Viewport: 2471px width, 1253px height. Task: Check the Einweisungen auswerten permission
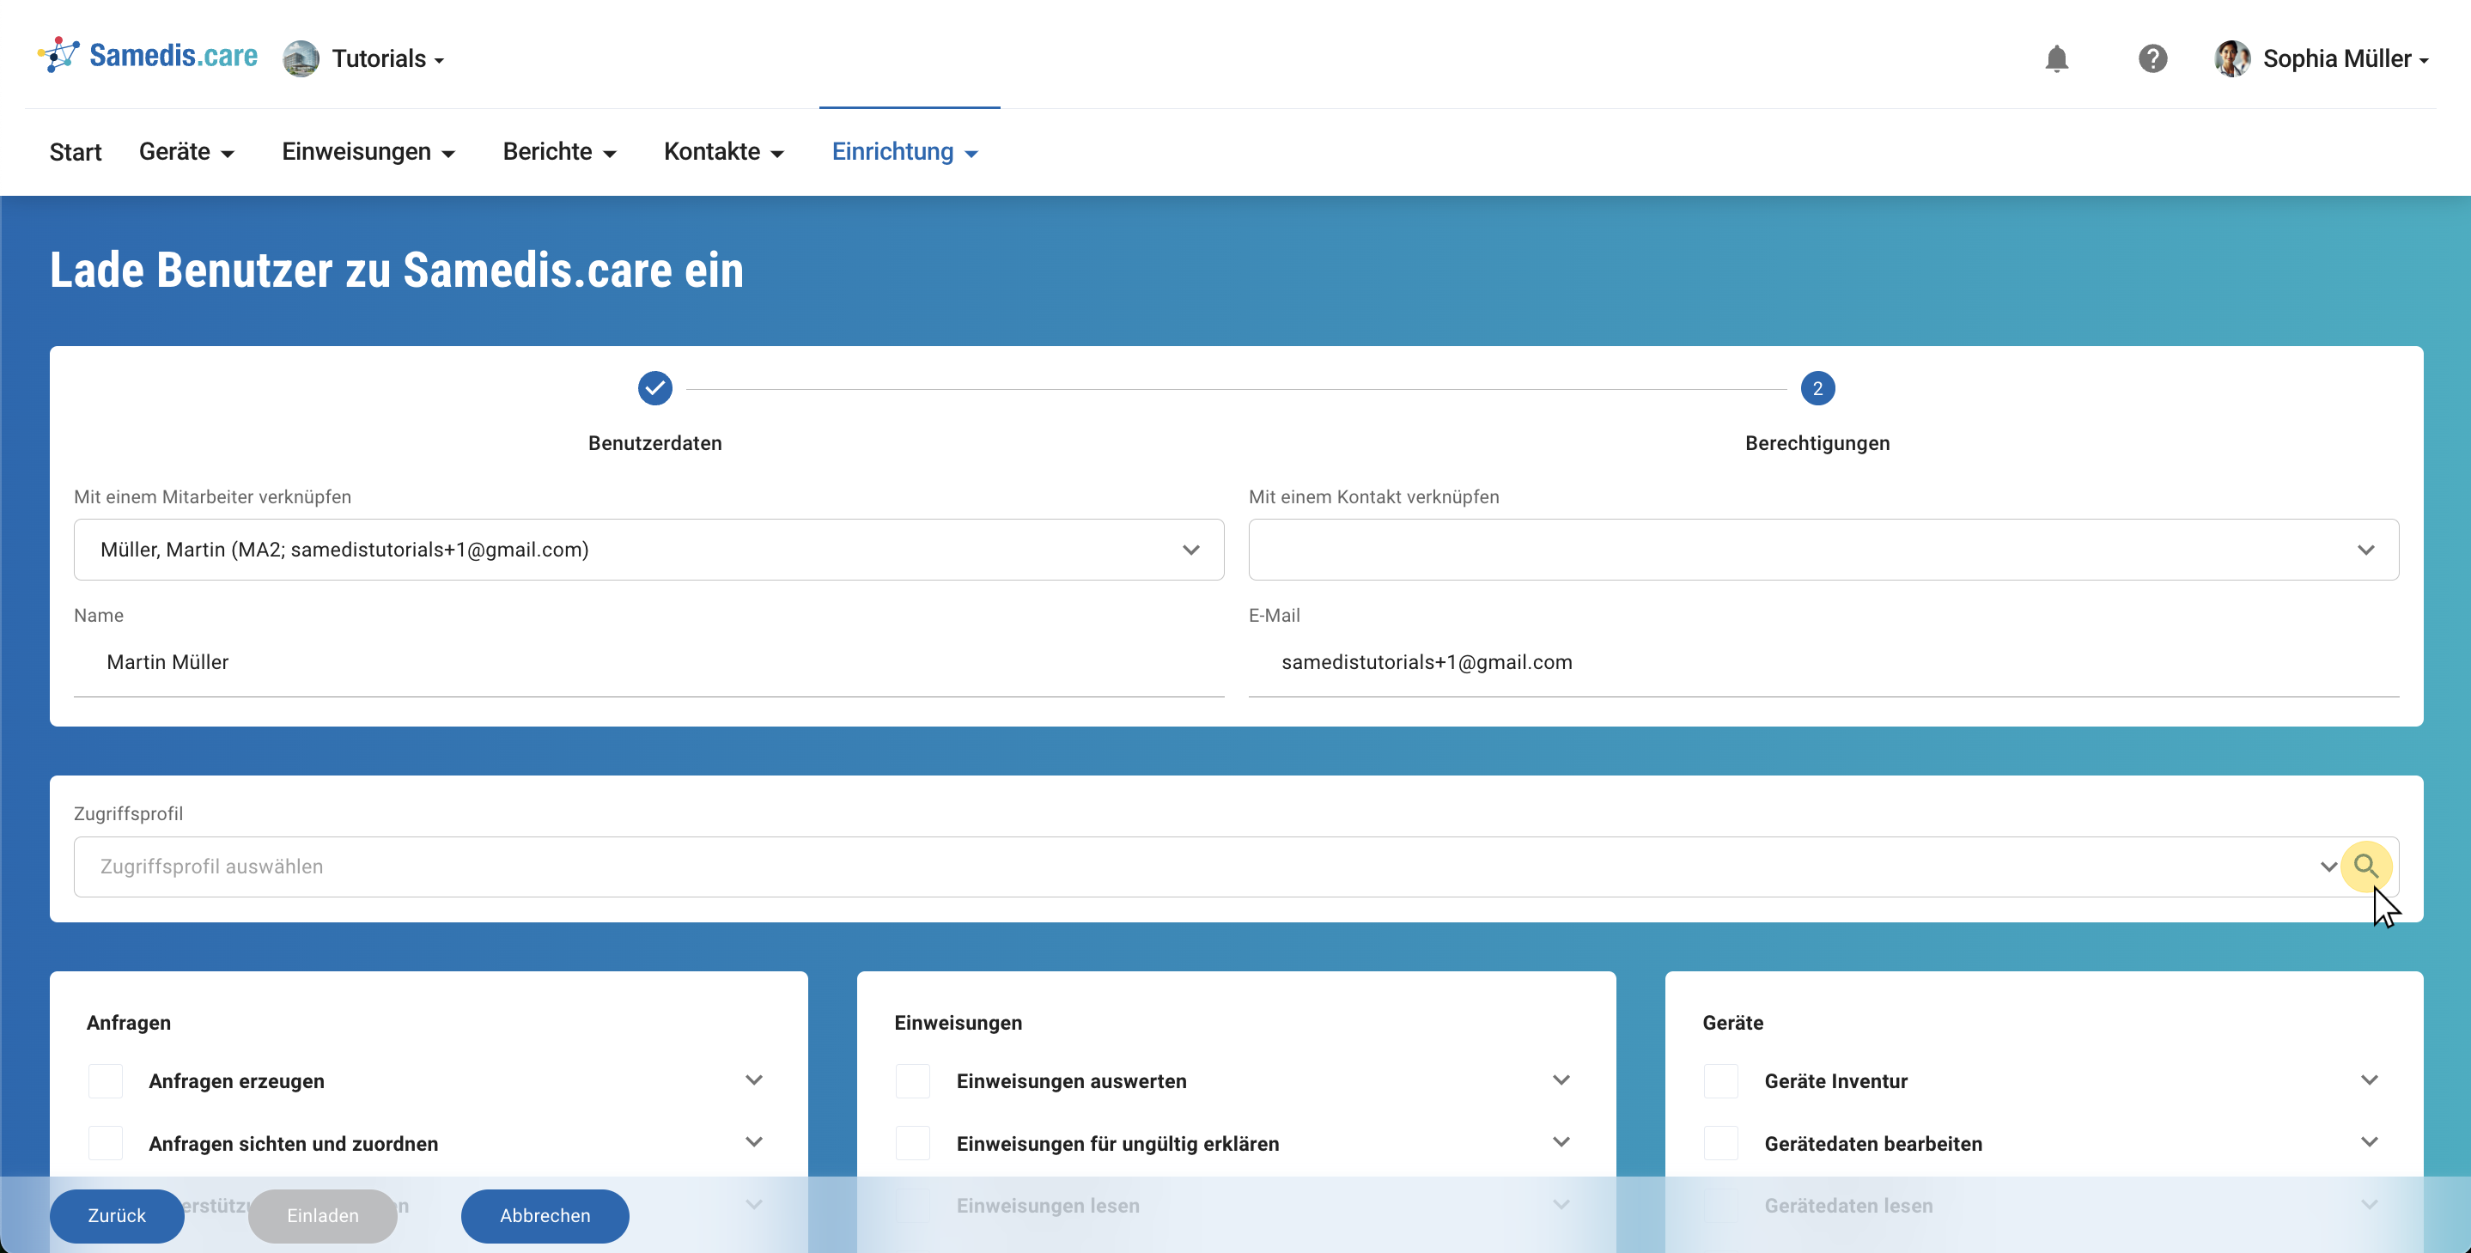coord(912,1081)
